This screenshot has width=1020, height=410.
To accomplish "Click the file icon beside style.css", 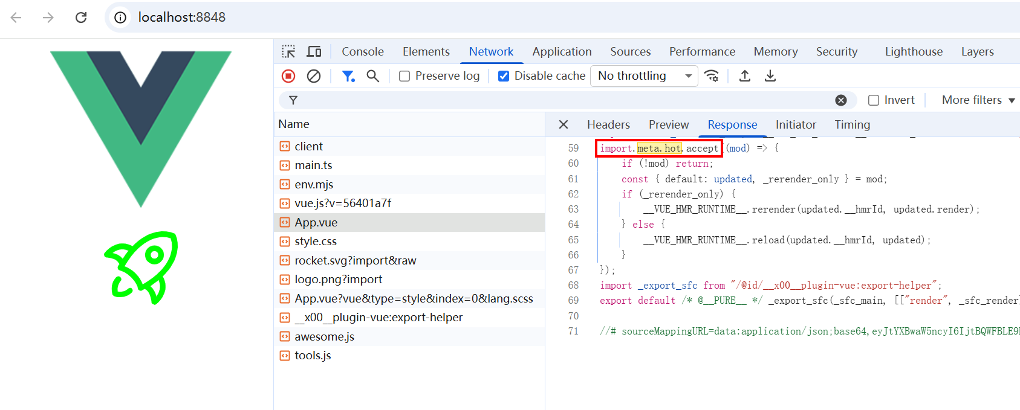I will click(285, 242).
